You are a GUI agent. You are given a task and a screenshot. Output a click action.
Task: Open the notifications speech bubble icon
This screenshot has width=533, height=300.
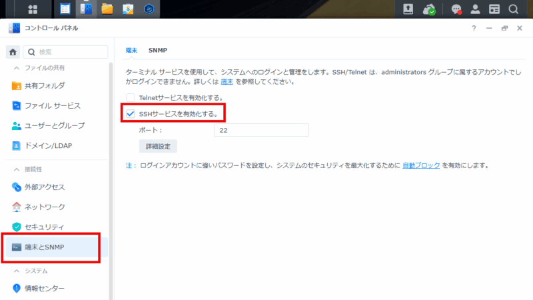click(x=456, y=9)
